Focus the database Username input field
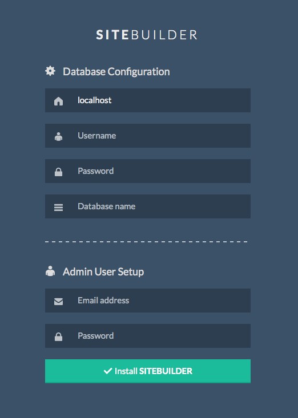The width and height of the screenshot is (298, 418). (x=148, y=136)
